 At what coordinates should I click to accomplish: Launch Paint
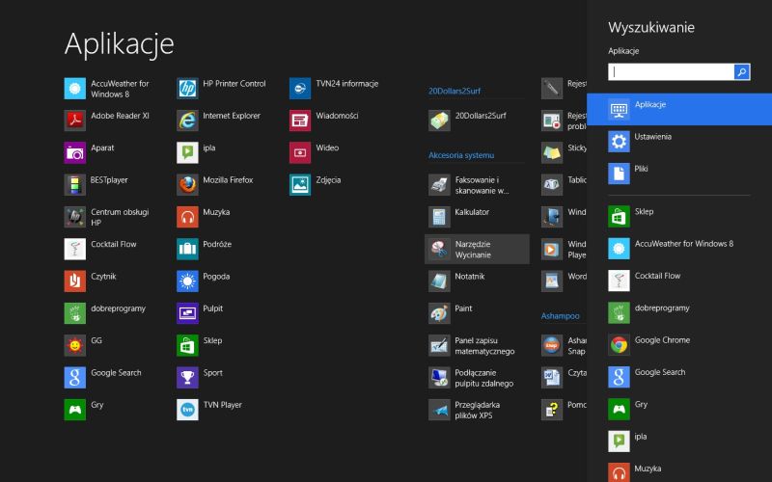[x=451, y=313]
